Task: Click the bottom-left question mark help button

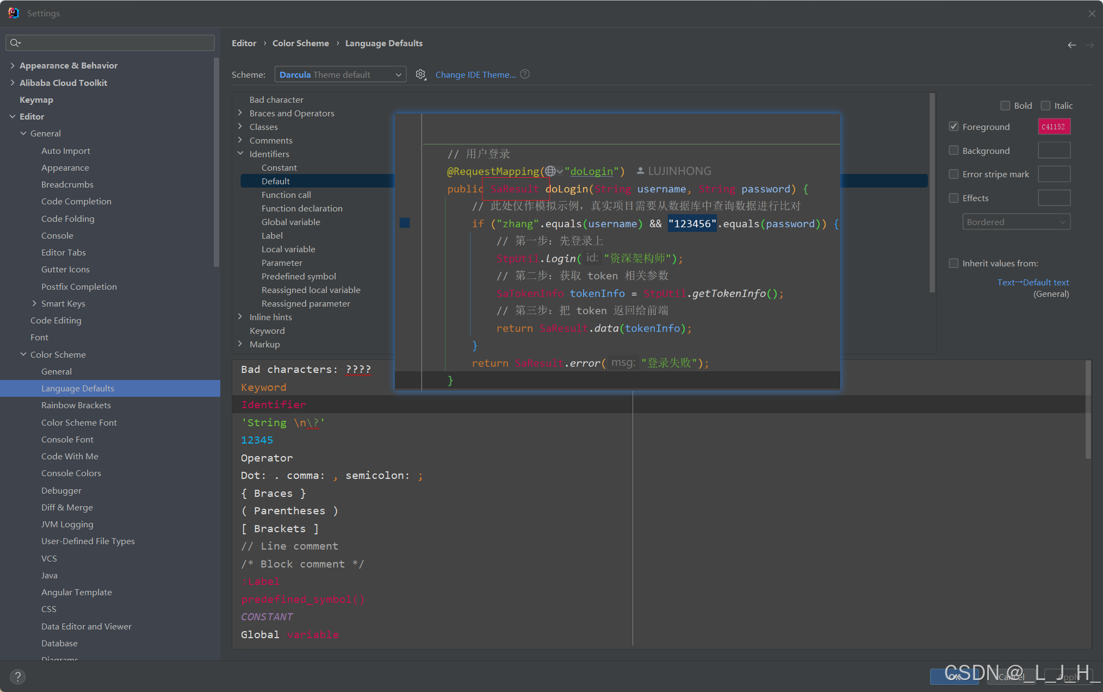Action: coord(17,676)
